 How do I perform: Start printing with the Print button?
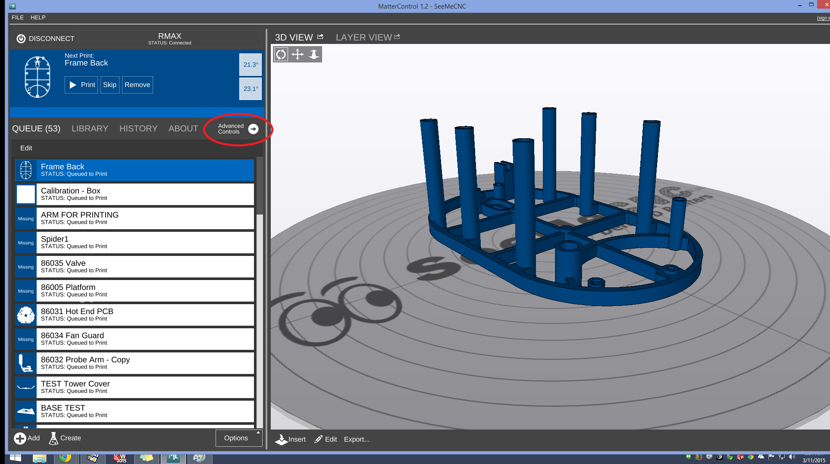coord(81,85)
